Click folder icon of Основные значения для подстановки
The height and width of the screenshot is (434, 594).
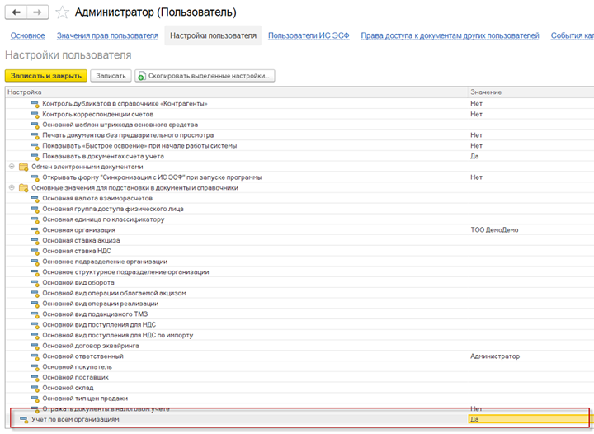[23, 188]
